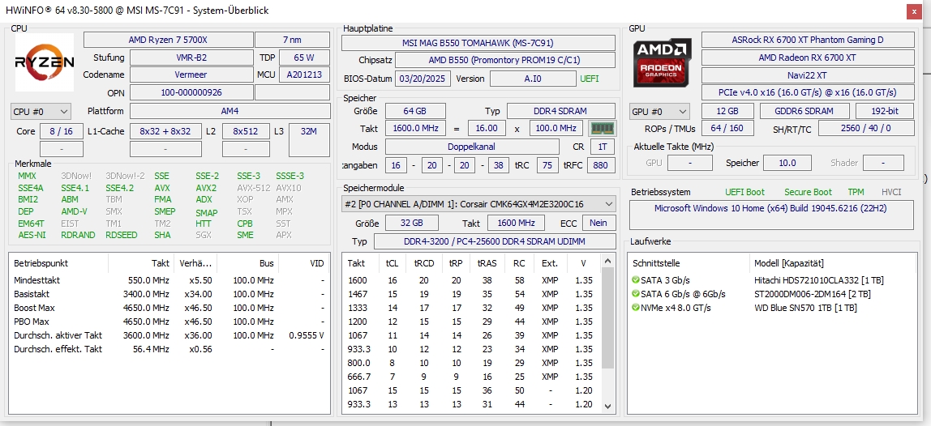Click the AM4 platform field

[230, 111]
